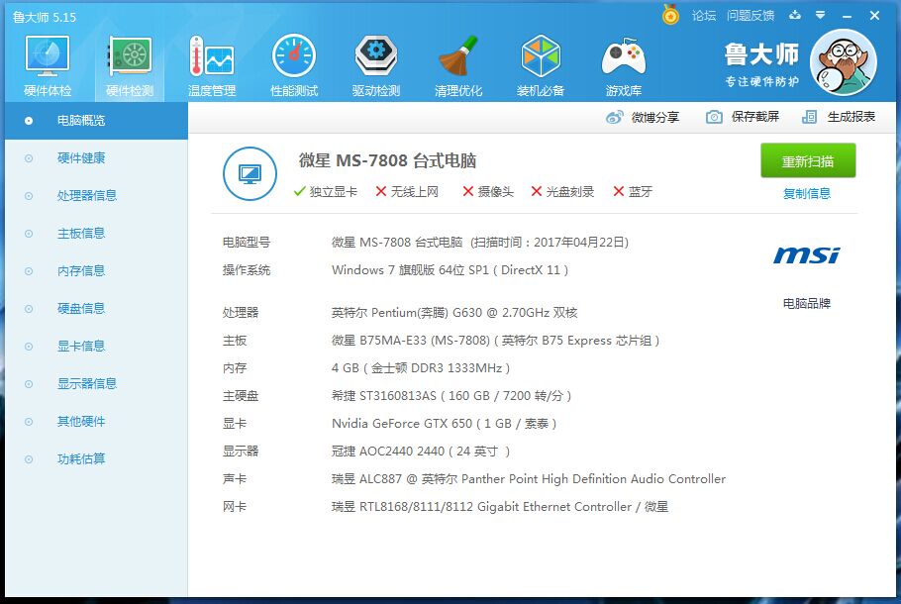Click the 摄像头 status indicator
The image size is (901, 604).
(488, 191)
